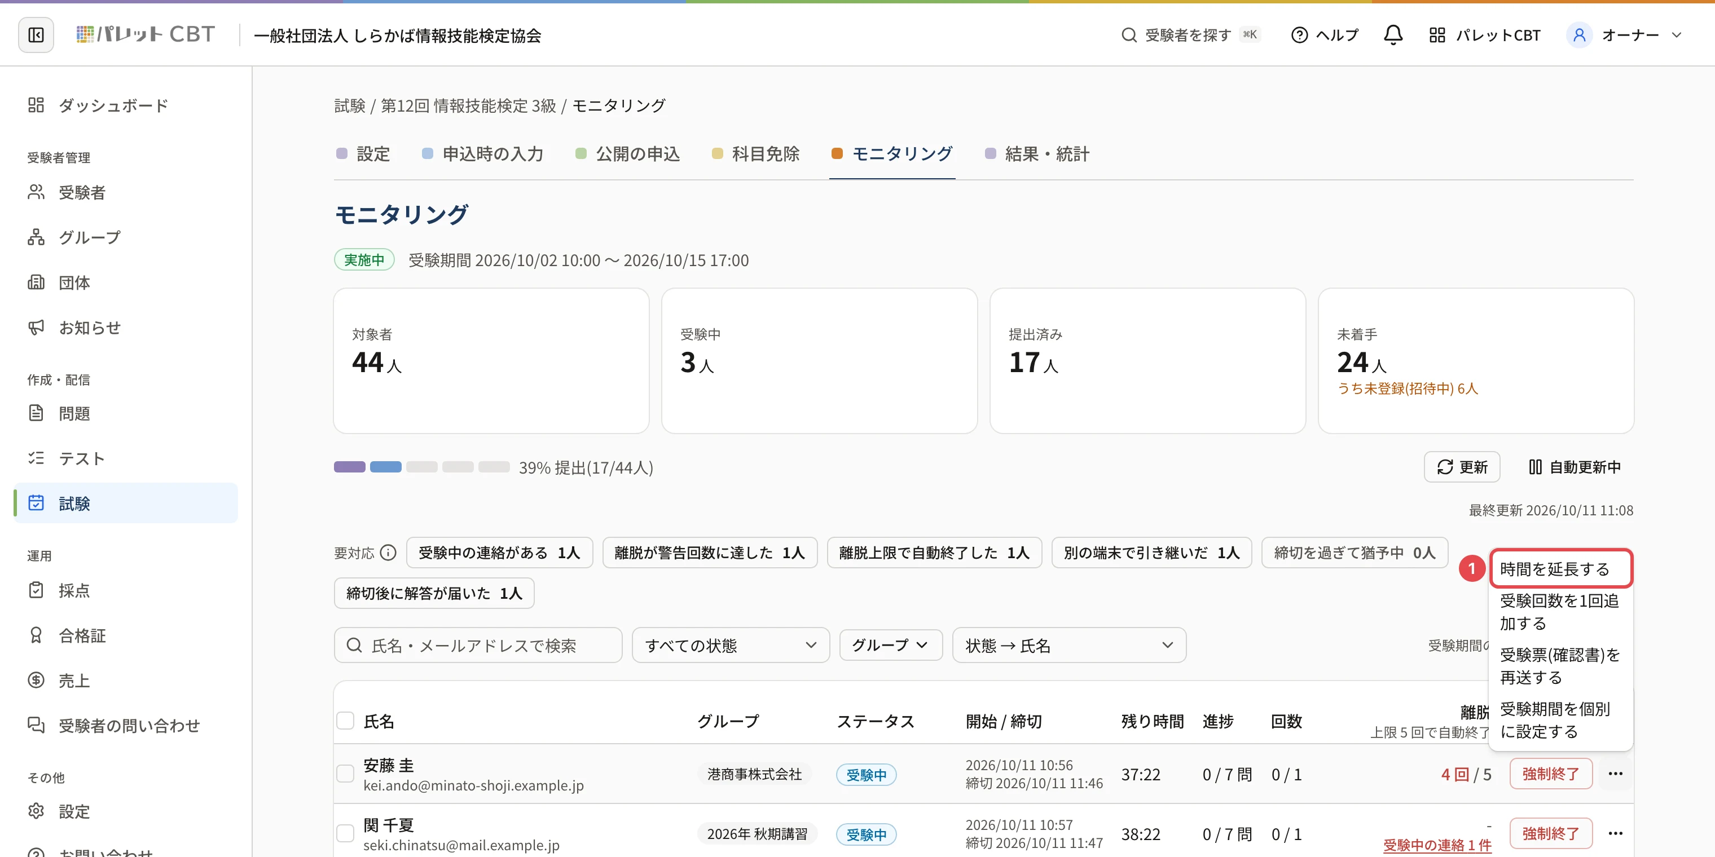Image resolution: width=1715 pixels, height=857 pixels.
Task: Open the 受験中の連絡 1 件 link
Action: [1437, 845]
